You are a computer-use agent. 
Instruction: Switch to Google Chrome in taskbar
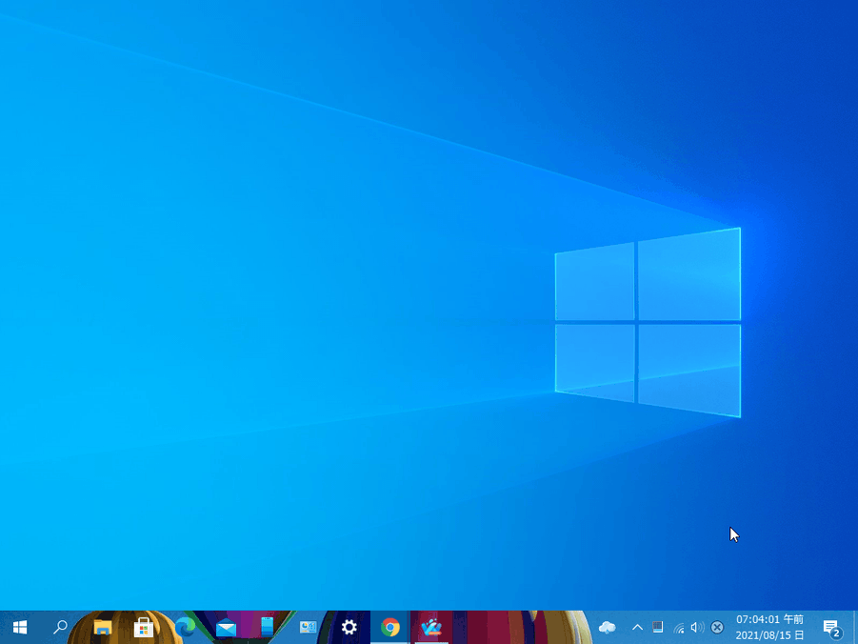390,627
